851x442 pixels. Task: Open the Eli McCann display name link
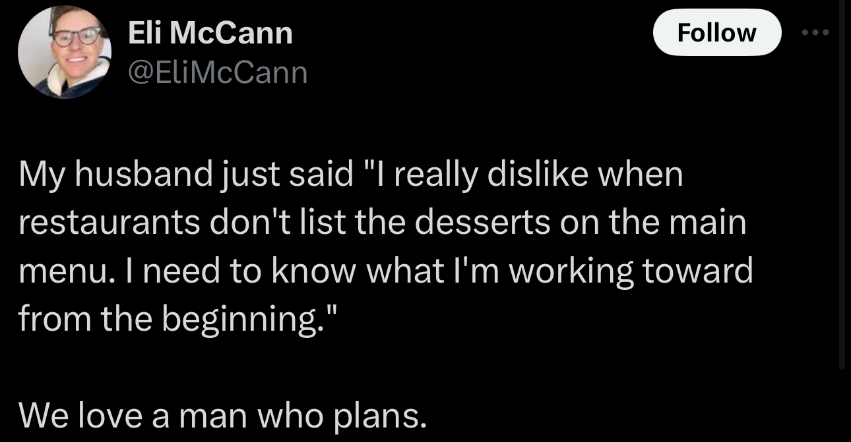[209, 33]
